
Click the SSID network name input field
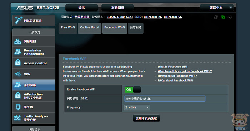pyautogui.click(x=165, y=99)
